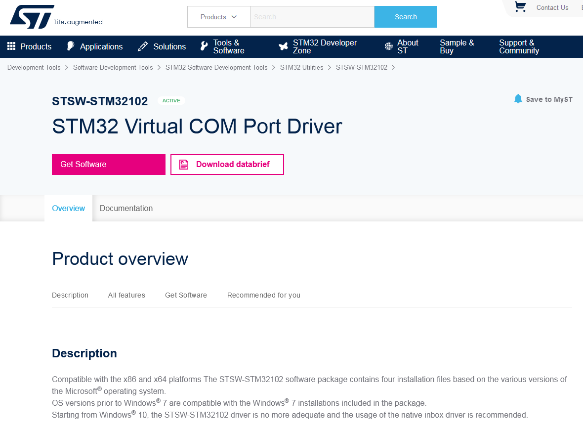This screenshot has width=583, height=430.
Task: Click the bold Description heading
Action: click(x=84, y=353)
